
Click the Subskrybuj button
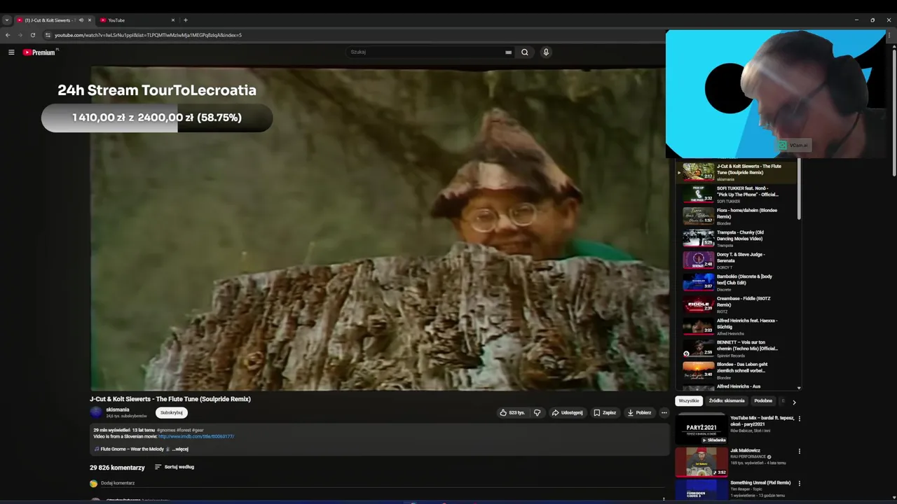click(x=172, y=412)
